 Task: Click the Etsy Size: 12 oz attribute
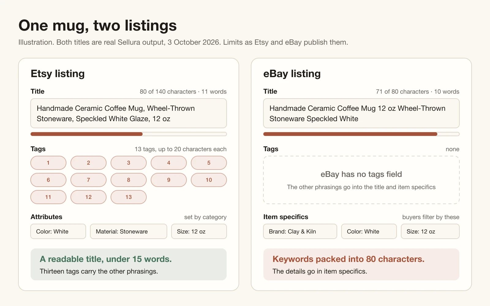(x=199, y=231)
